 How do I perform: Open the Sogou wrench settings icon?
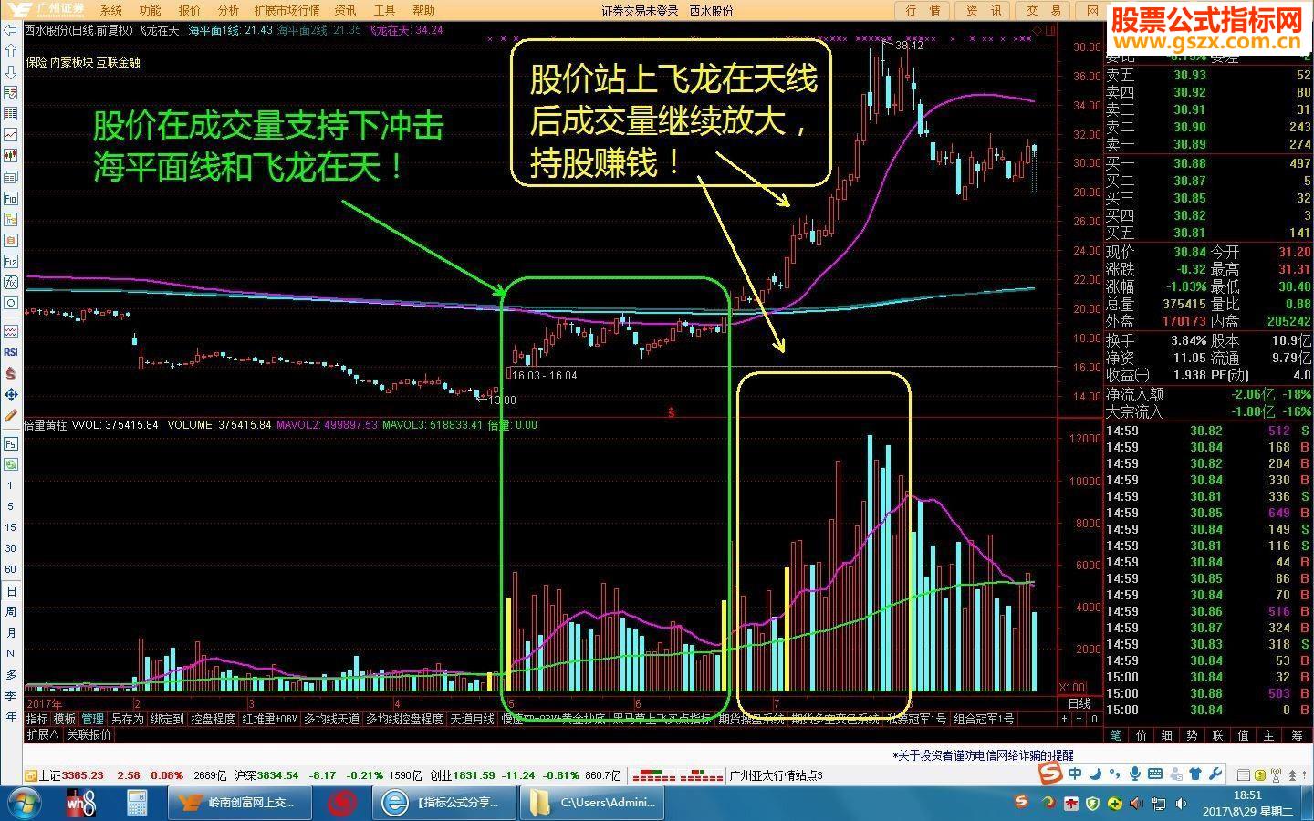[1215, 774]
